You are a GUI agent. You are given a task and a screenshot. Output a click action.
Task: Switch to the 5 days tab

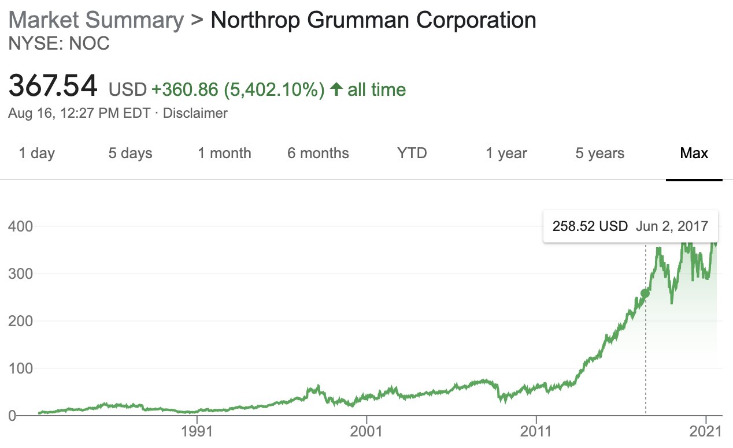click(130, 153)
